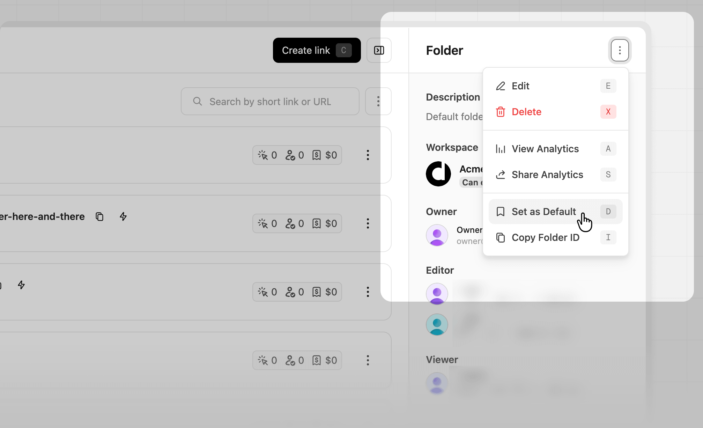Click leads counter icon in first link row

click(290, 155)
